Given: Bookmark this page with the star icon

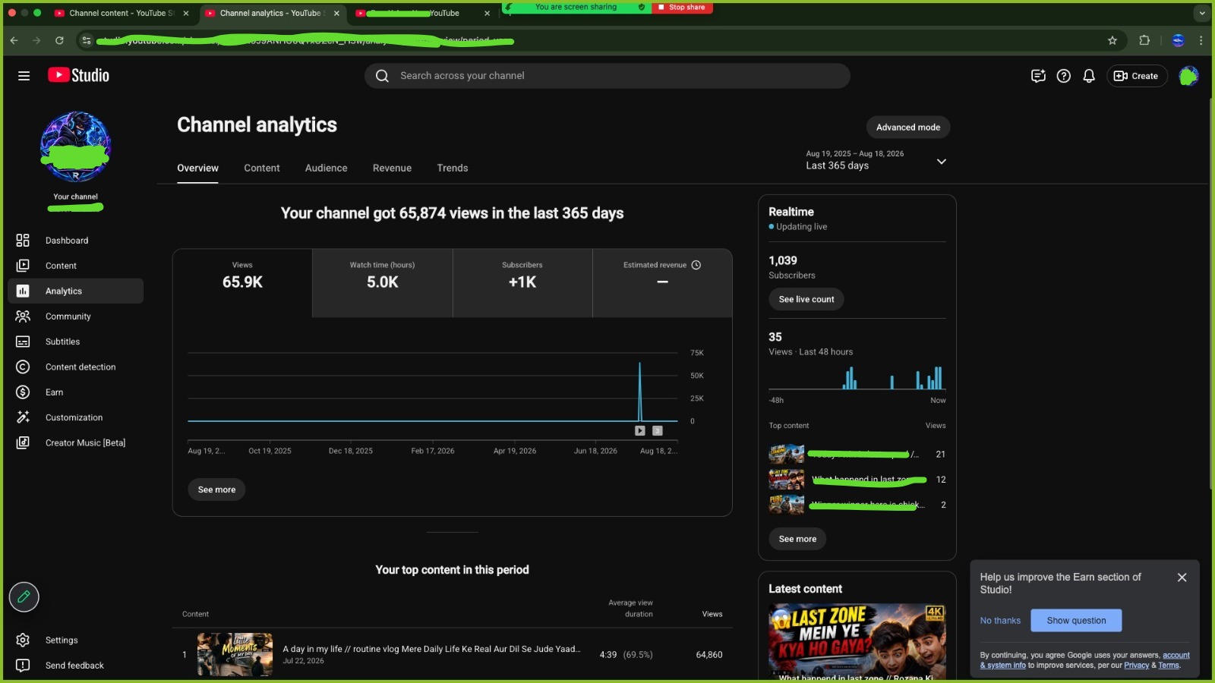Looking at the screenshot, I should coord(1112,40).
